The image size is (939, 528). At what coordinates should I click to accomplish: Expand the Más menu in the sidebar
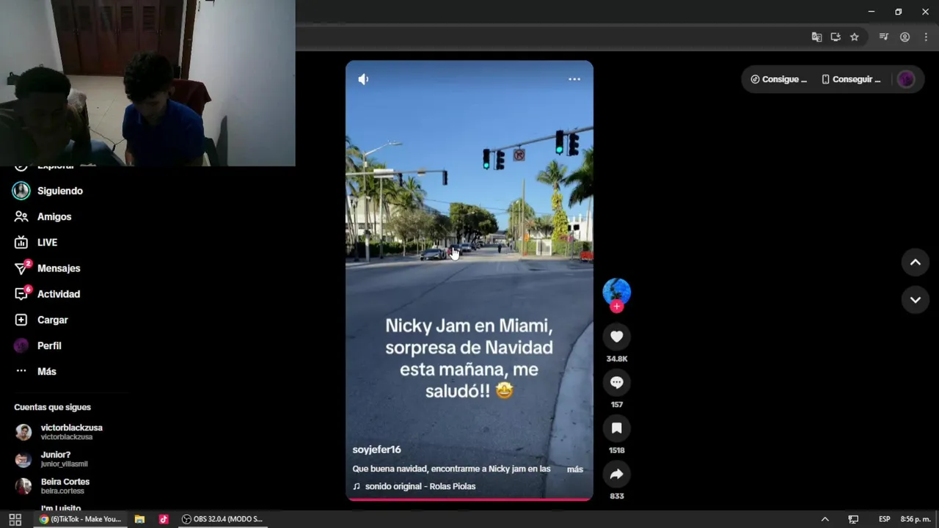[x=36, y=371]
